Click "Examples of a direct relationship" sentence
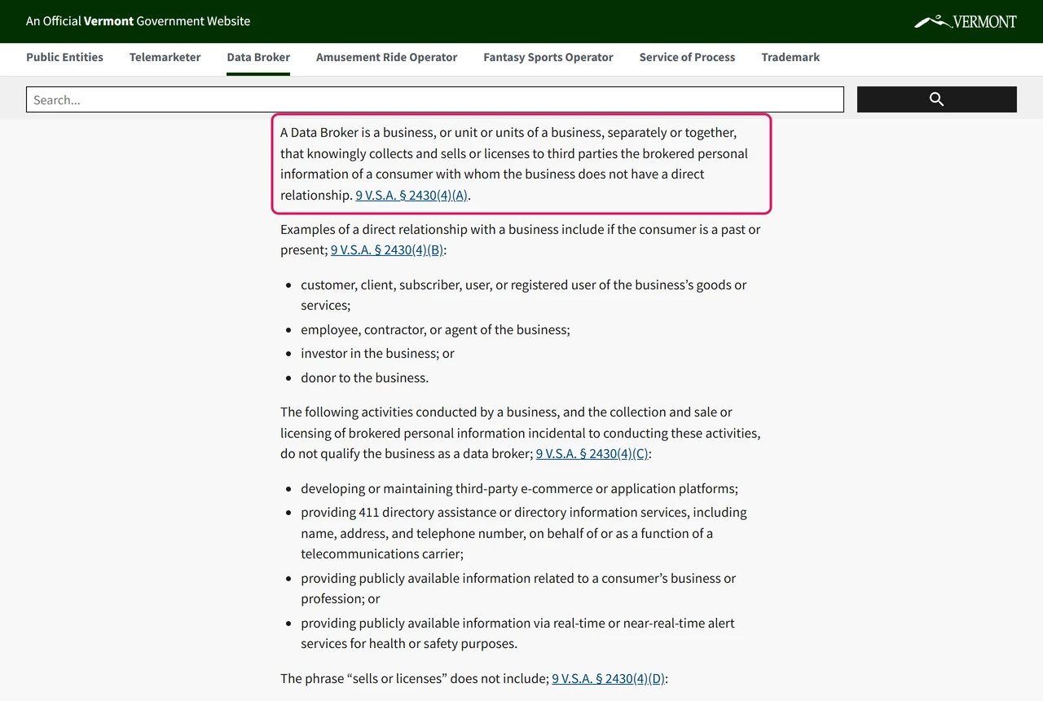This screenshot has height=701, width=1043. point(521,240)
